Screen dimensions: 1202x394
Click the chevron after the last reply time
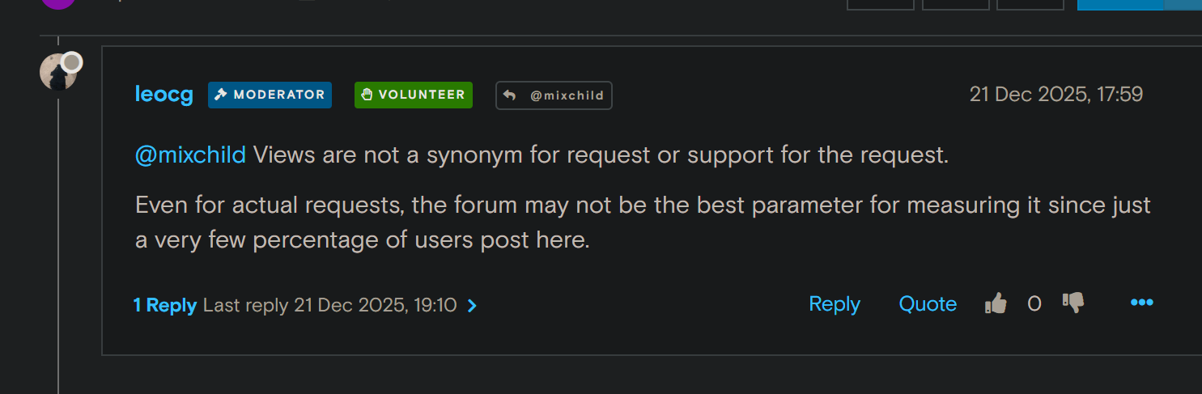point(473,306)
